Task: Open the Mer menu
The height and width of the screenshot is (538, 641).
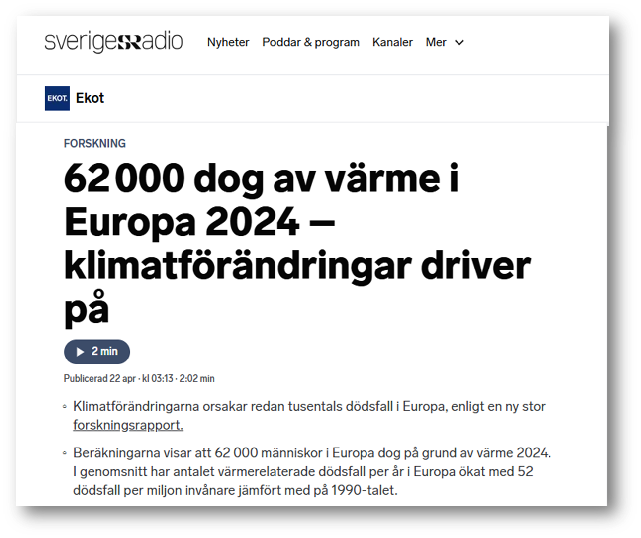Action: click(436, 43)
